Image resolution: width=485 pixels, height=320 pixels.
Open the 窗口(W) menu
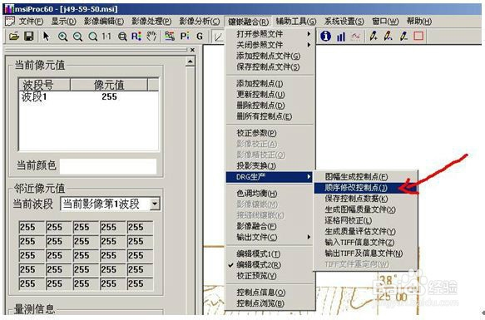(x=385, y=22)
